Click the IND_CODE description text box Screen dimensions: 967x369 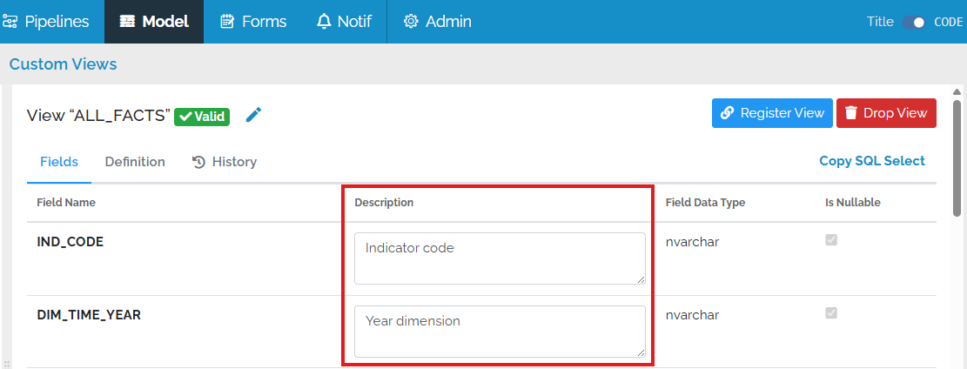500,258
